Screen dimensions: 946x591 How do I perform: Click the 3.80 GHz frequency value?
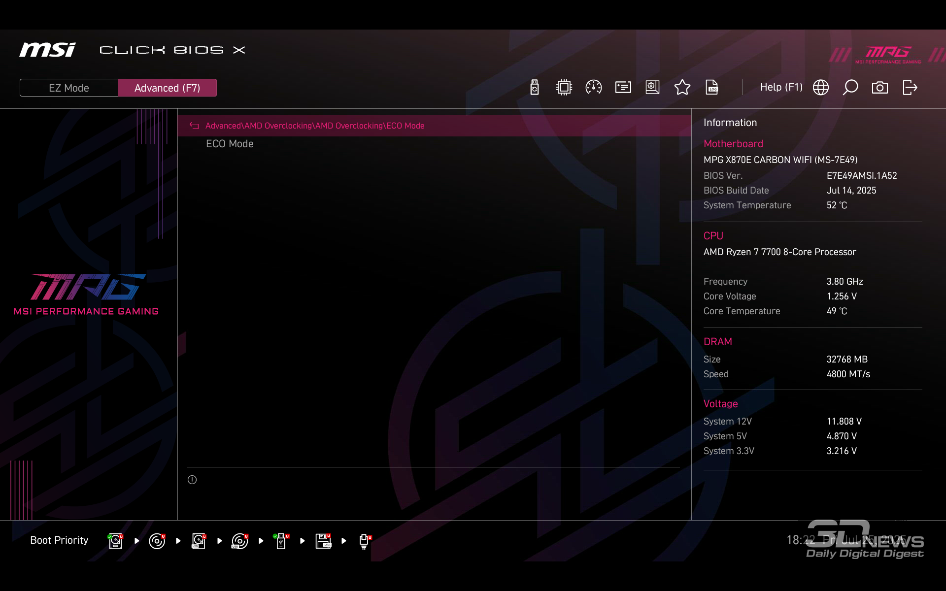click(845, 282)
